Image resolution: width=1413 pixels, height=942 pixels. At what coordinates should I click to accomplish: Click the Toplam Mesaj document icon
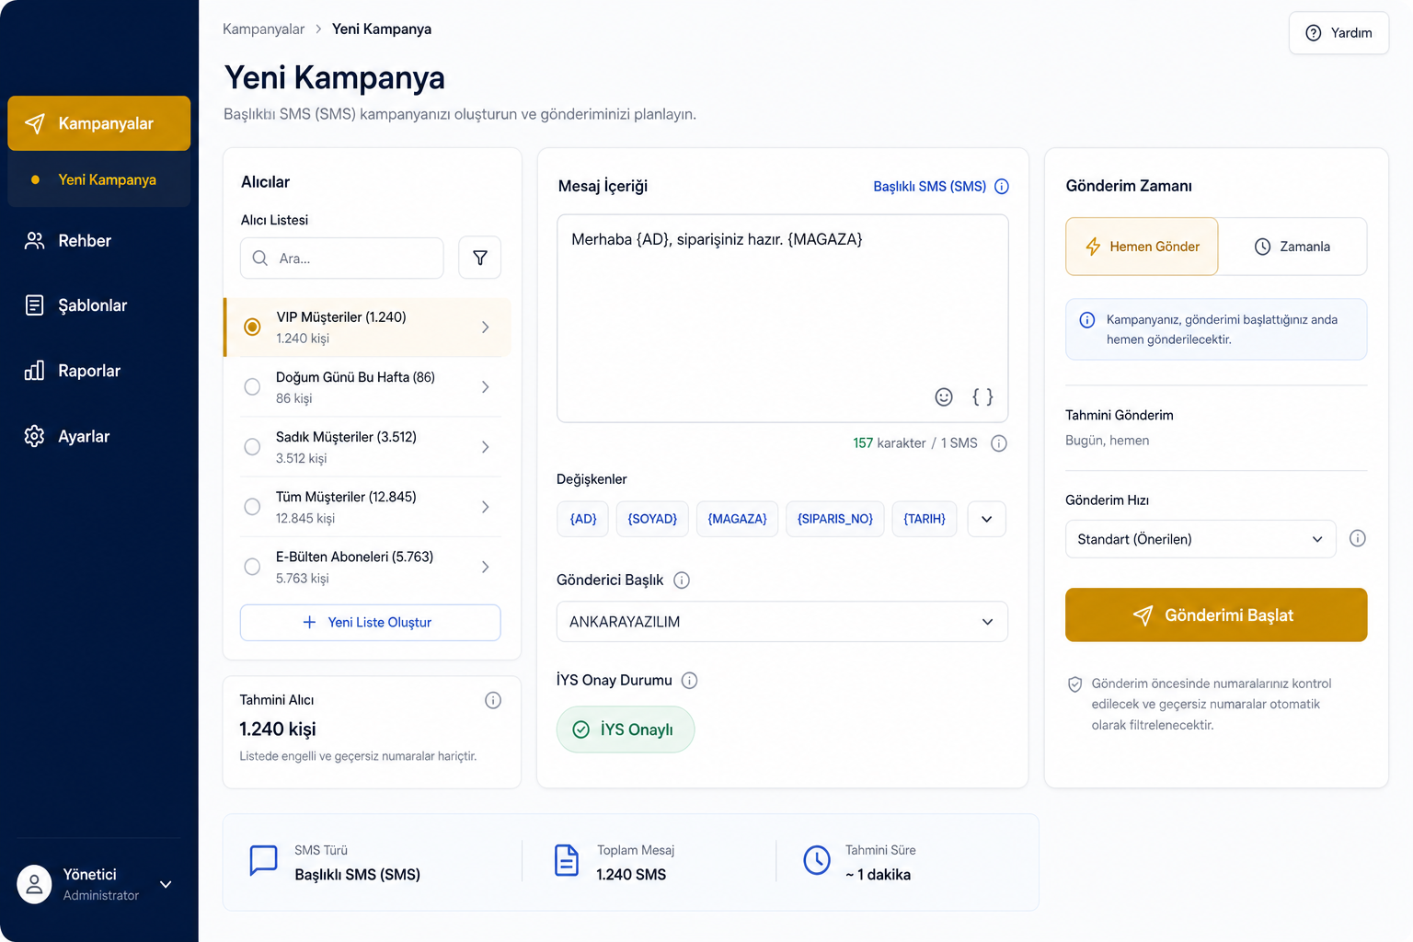coord(567,860)
